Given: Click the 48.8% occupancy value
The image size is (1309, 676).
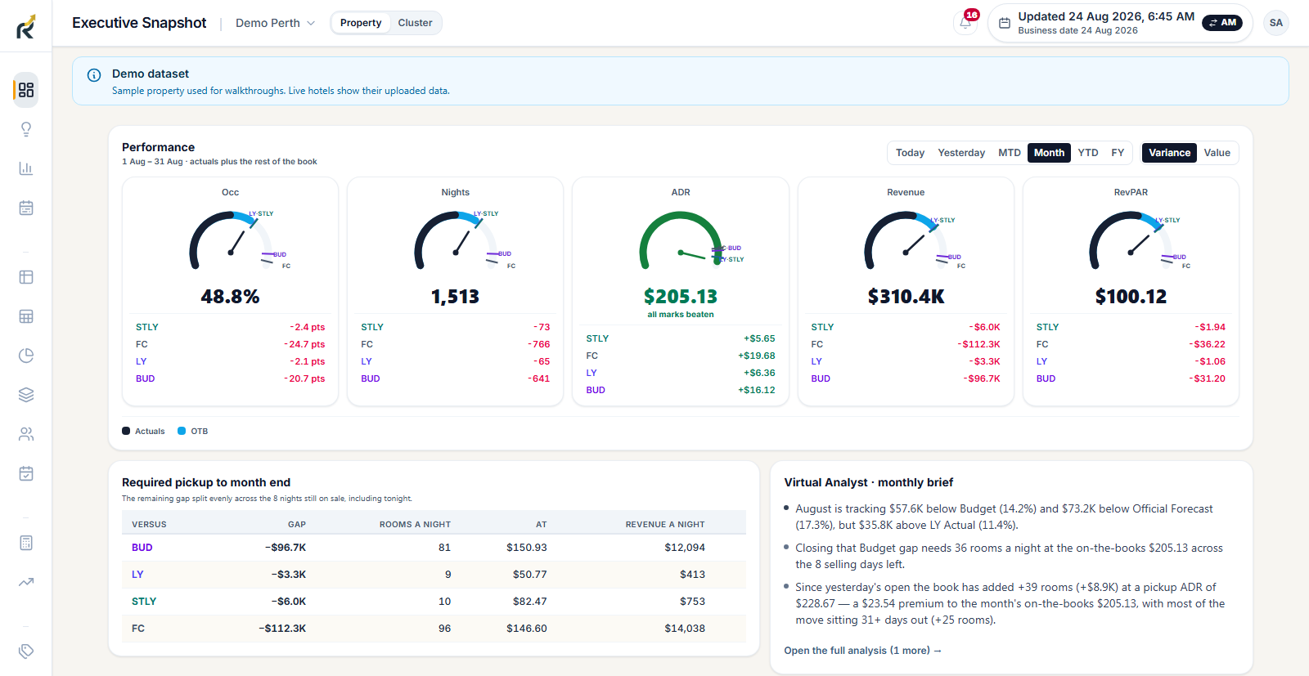Looking at the screenshot, I should [x=230, y=297].
